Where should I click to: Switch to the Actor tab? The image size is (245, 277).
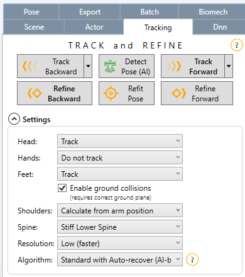tap(94, 27)
